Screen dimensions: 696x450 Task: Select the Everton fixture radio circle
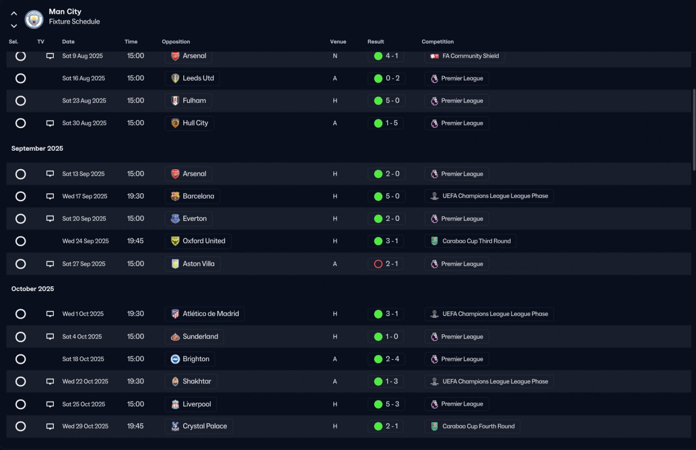click(x=21, y=219)
